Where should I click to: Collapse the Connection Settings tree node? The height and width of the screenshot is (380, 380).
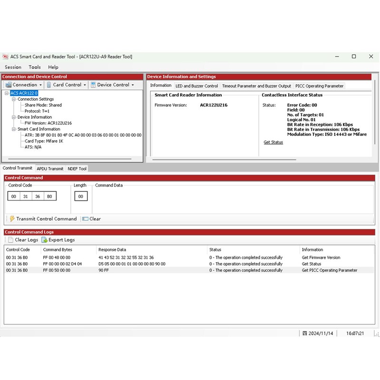coord(14,99)
